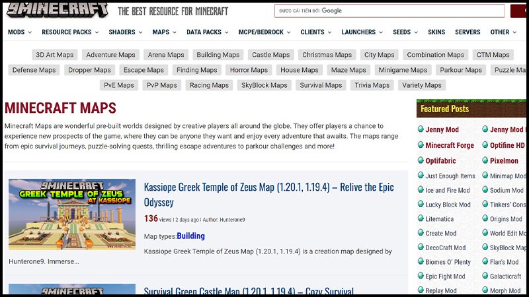Click the globe icon beside Optifine HD
529x297 pixels.
485,145
